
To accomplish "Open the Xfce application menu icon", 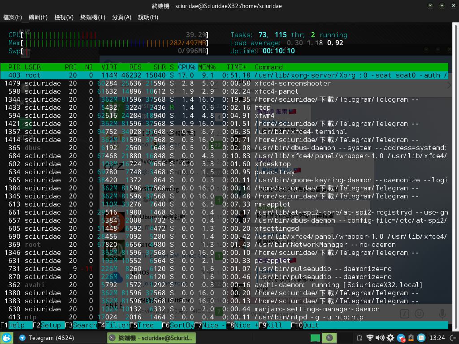I will pyautogui.click(x=6, y=338).
